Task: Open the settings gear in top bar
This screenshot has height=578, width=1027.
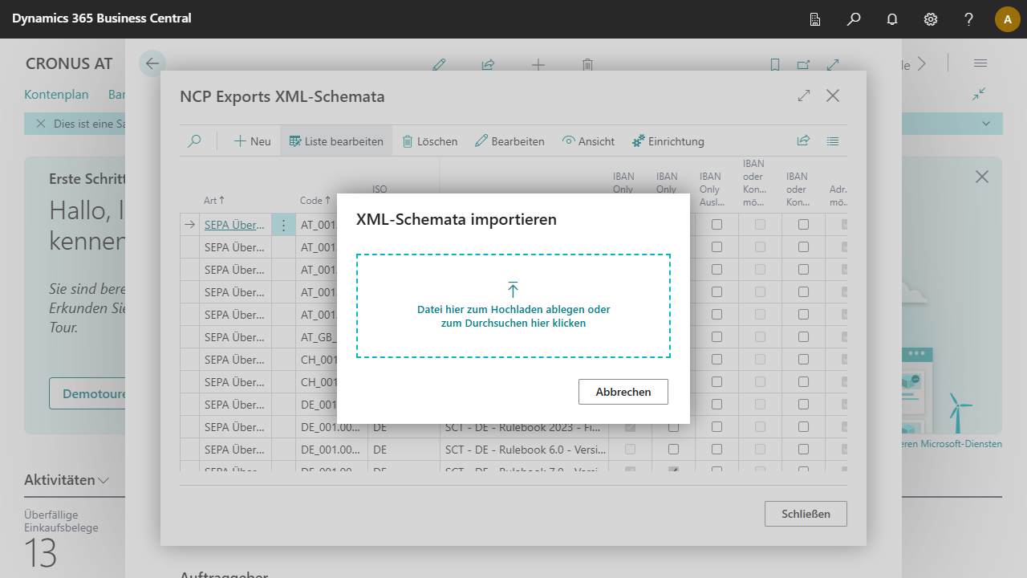Action: [x=931, y=19]
